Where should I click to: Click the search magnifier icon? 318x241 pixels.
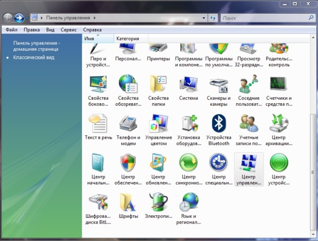pyautogui.click(x=311, y=18)
